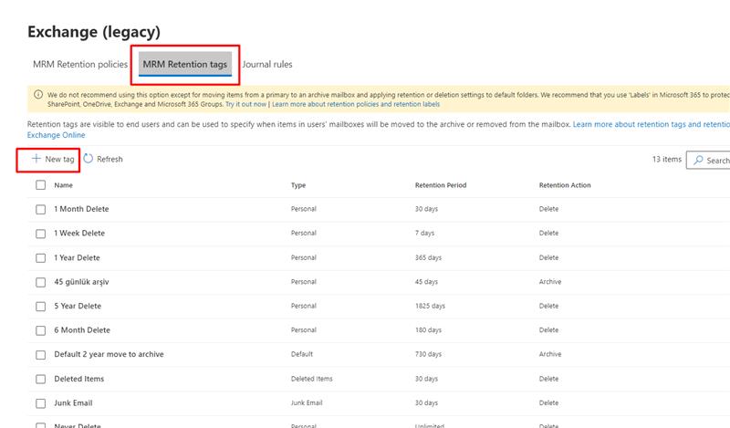Screen dimensions: 730x428
Task: Tick the Junk Email tag checkbox
Action: pos(40,402)
